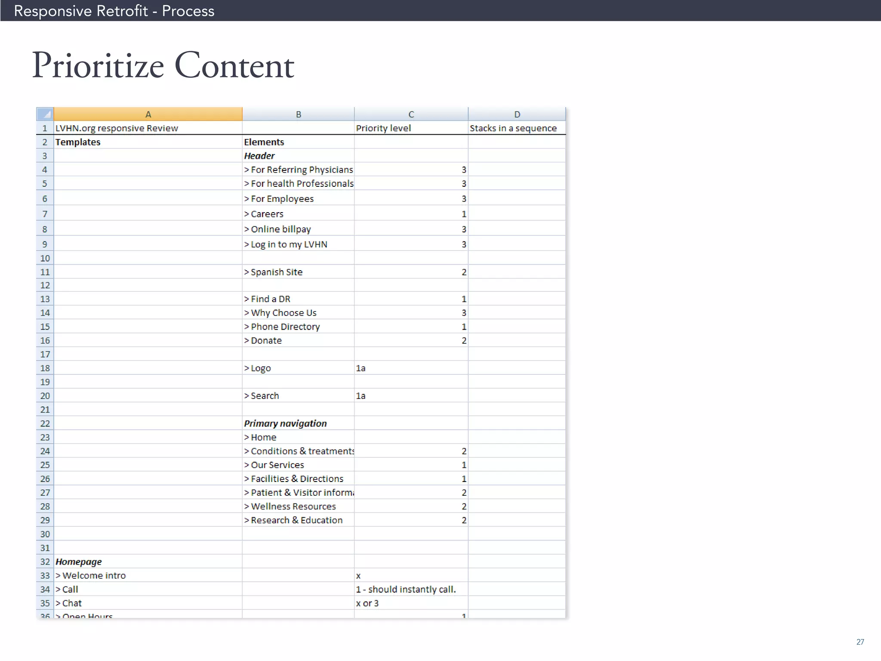
Task: Click the 'x' priority cell for Welcome intro
Action: pos(411,575)
